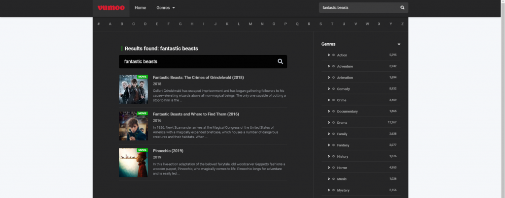Open Crimes of Grindelwald poster thumbnail

[x=133, y=89]
